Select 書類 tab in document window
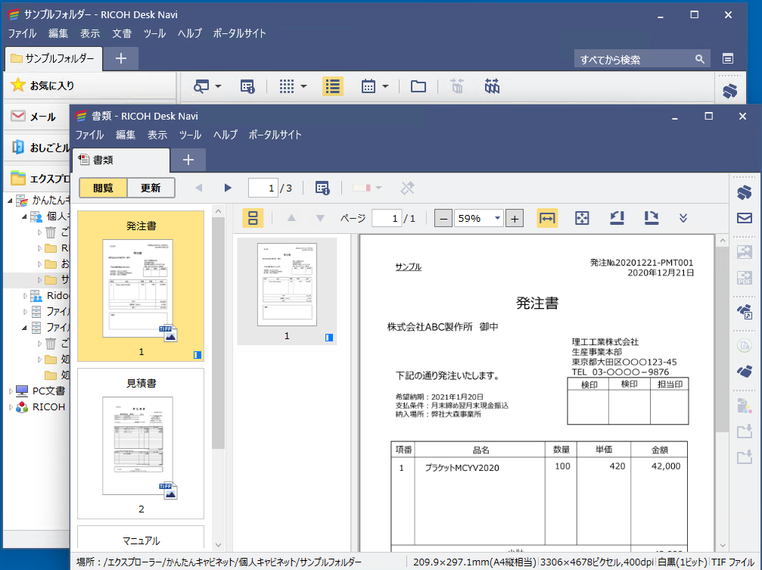 click(x=121, y=160)
